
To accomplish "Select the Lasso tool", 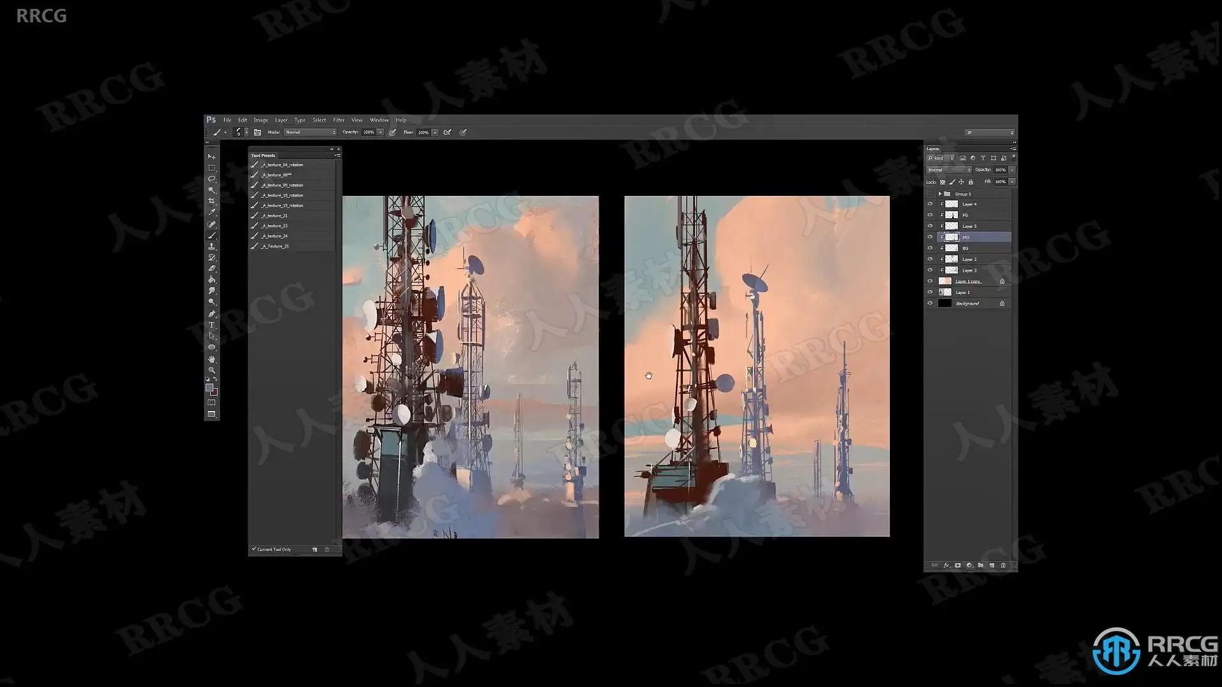I will point(212,179).
